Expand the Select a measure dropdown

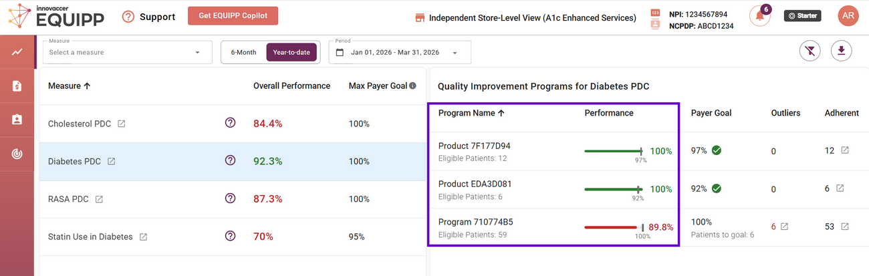(x=126, y=52)
